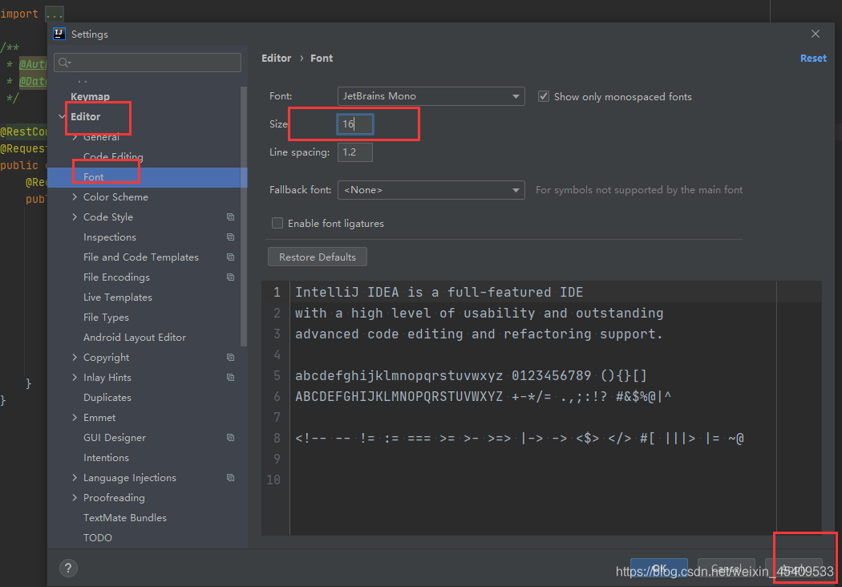Open File Encodings settings page
The image size is (842, 587).
point(116,277)
